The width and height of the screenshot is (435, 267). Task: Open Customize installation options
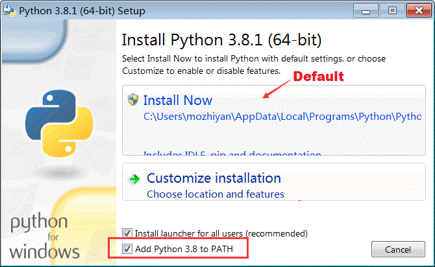tap(214, 178)
